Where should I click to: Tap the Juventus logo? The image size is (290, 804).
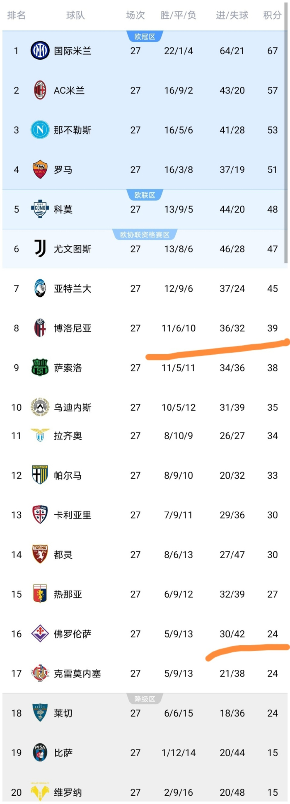click(x=40, y=249)
